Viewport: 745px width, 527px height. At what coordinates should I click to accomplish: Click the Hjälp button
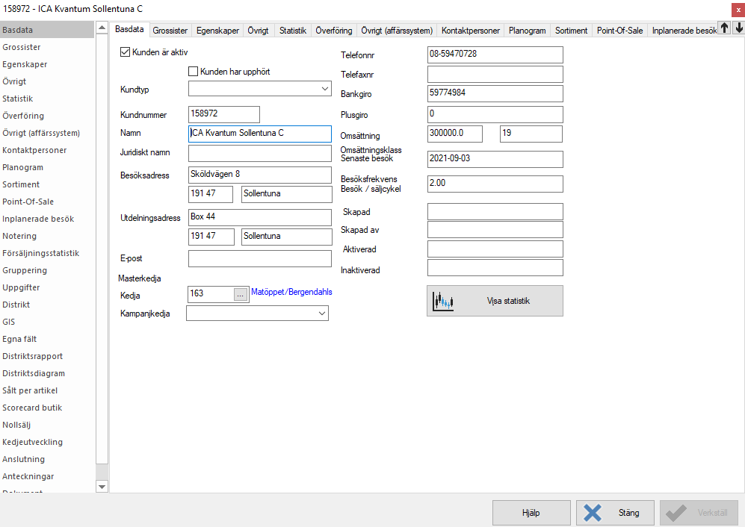531,513
